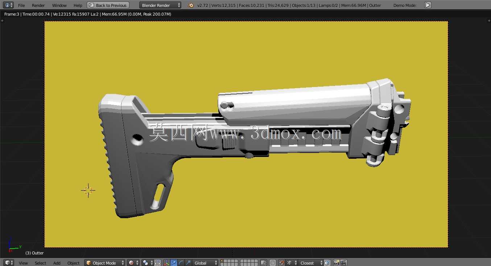Viewport: 491px width, 266px height.
Task: Open the viewport shading selector
Action: pyautogui.click(x=133, y=263)
